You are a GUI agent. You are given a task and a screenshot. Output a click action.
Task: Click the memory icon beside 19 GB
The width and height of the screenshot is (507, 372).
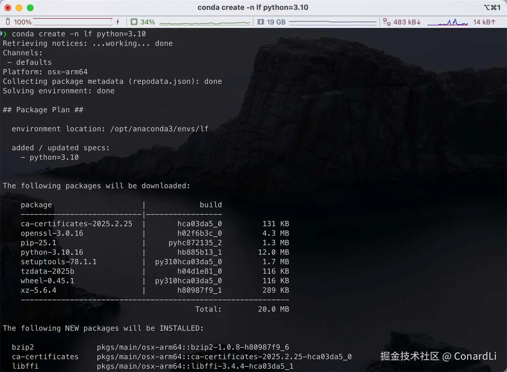point(261,22)
